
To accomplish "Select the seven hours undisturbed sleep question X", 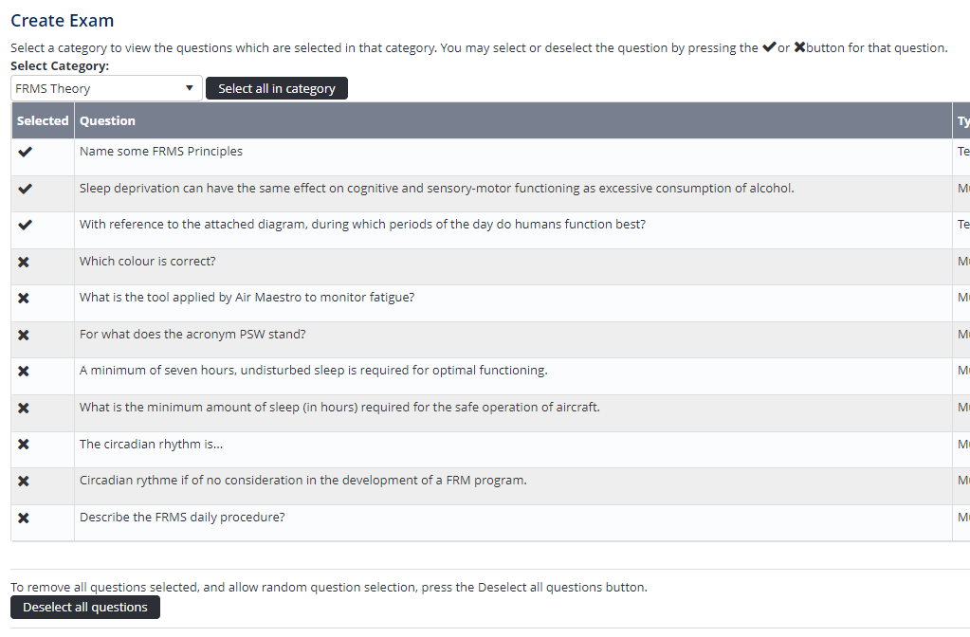I will 24,371.
